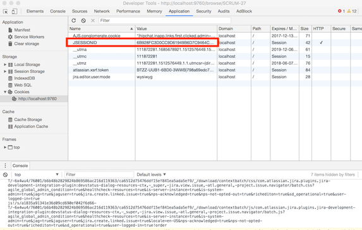Switch to the Memory tab
Image resolution: width=362 pixels, height=230 pixels.
click(x=154, y=11)
